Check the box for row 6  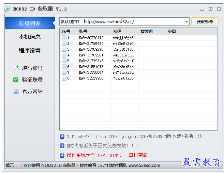click(x=64, y=67)
